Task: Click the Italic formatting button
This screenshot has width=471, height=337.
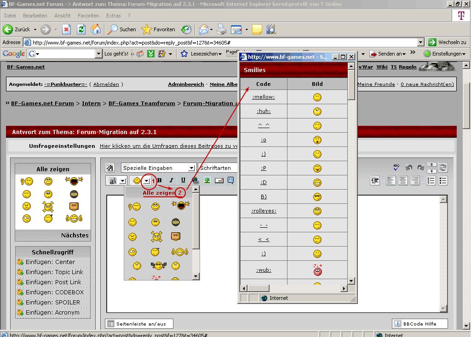Action: (x=171, y=180)
